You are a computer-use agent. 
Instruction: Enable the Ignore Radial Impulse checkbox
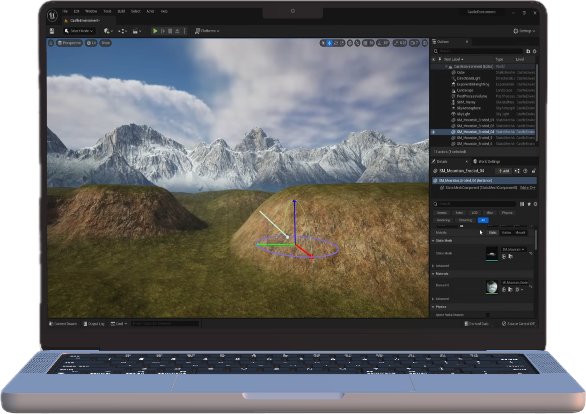[x=487, y=315]
